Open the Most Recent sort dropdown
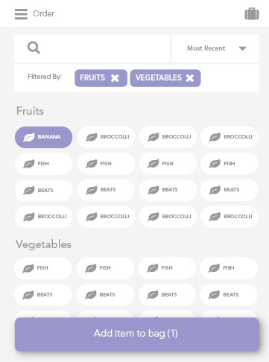The height and width of the screenshot is (362, 269). [x=215, y=48]
